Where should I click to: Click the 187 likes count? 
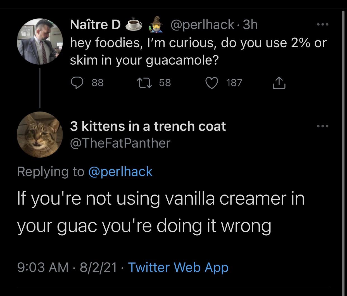(x=234, y=82)
